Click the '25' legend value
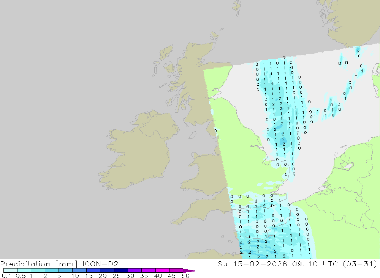380x278 pixels. pyautogui.click(x=116, y=276)
